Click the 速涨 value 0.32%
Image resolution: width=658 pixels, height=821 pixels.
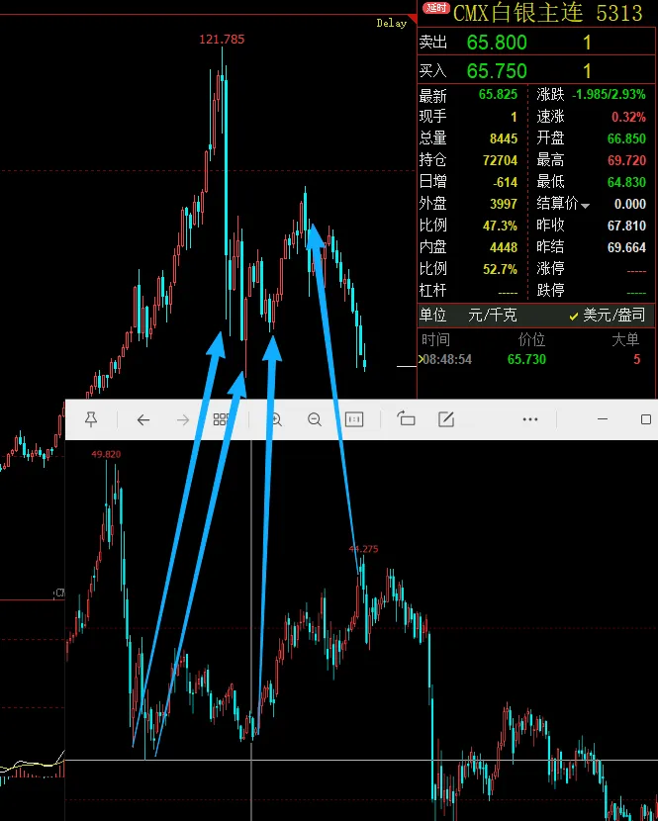pyautogui.click(x=628, y=117)
